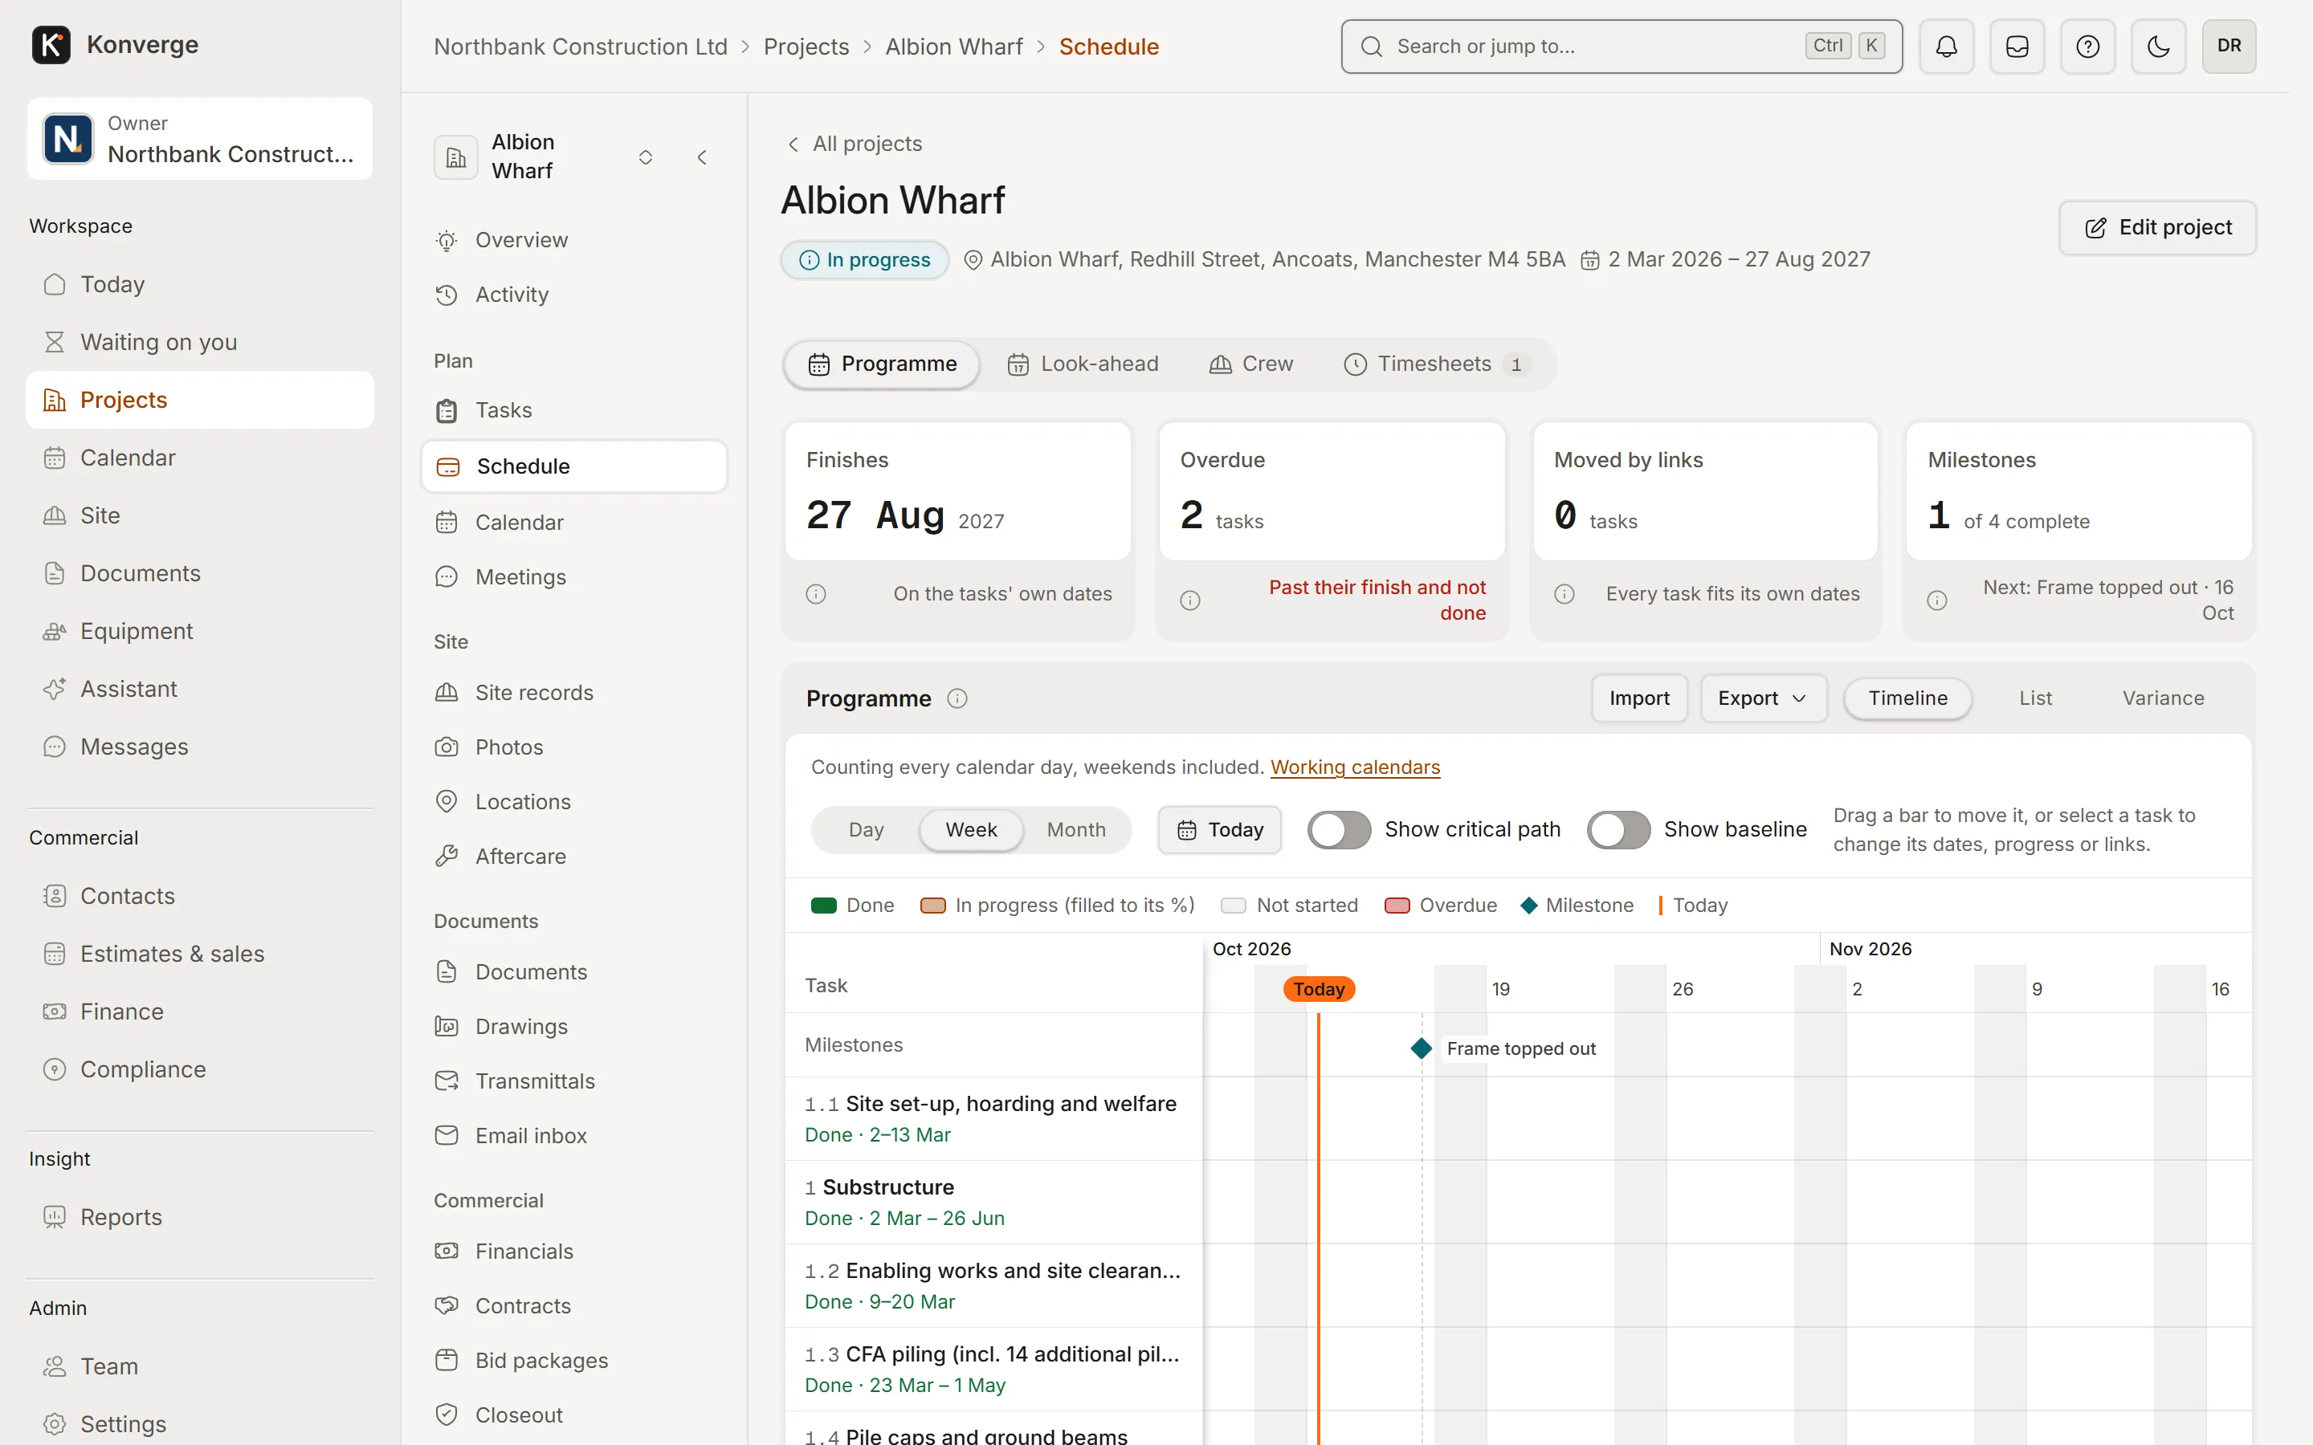Click the Import button

(1638, 698)
